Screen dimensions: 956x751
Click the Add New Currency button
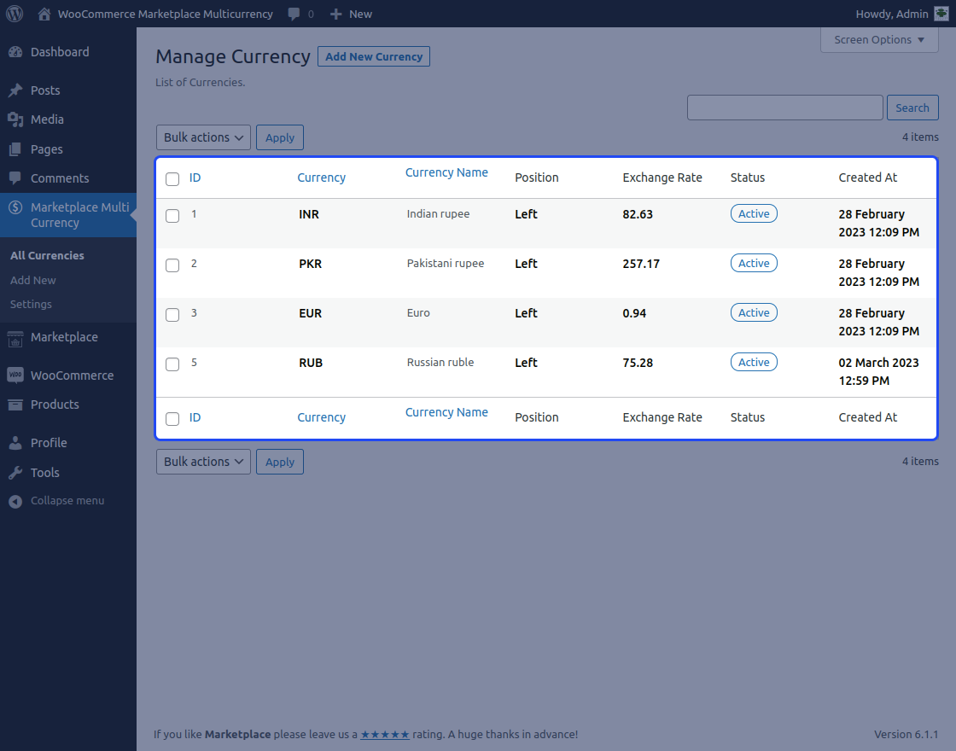(x=373, y=56)
